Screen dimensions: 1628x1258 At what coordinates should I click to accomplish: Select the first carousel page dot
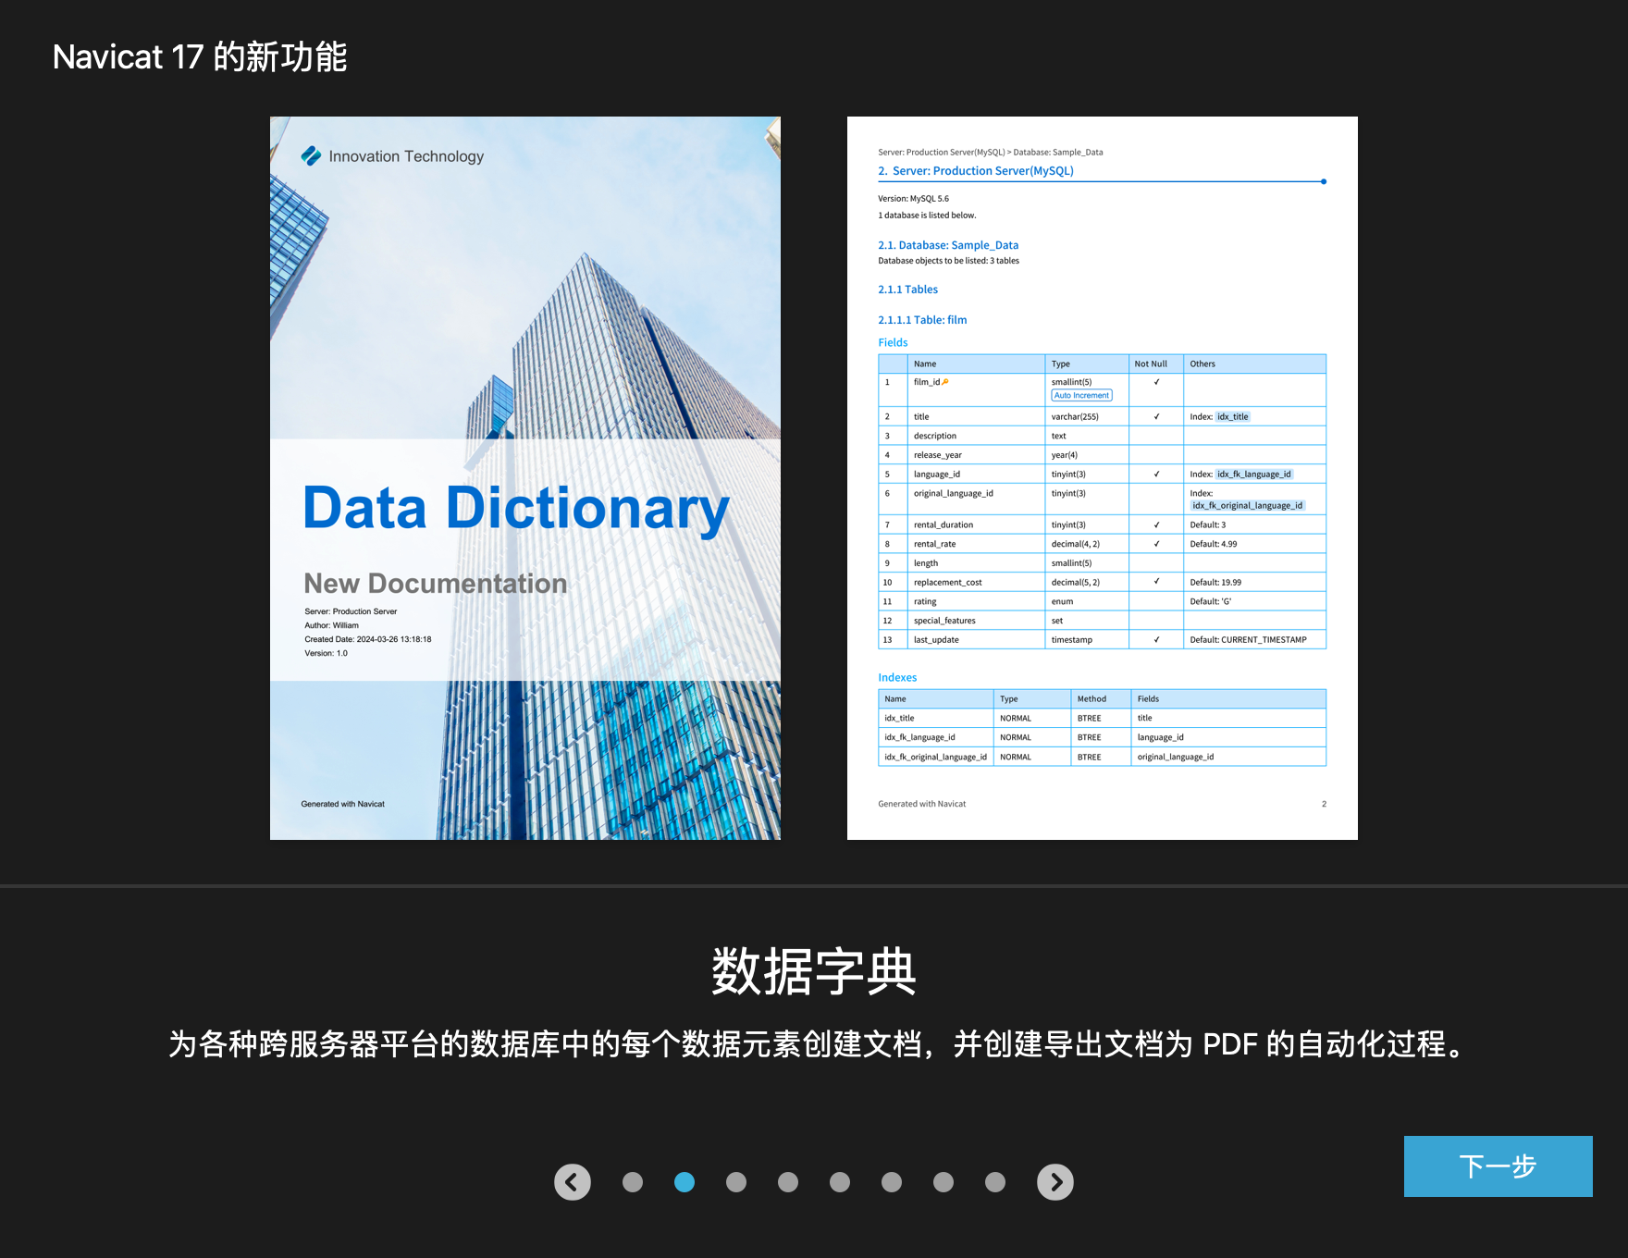633,1182
